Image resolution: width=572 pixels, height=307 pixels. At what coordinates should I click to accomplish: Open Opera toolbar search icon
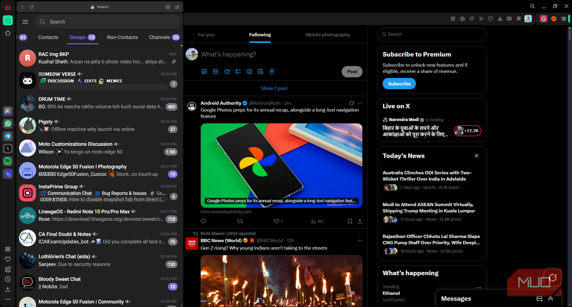[532, 6]
